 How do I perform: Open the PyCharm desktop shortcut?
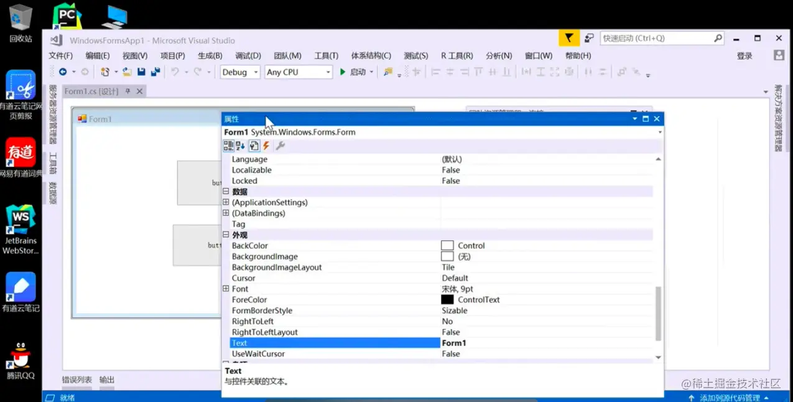coord(67,15)
